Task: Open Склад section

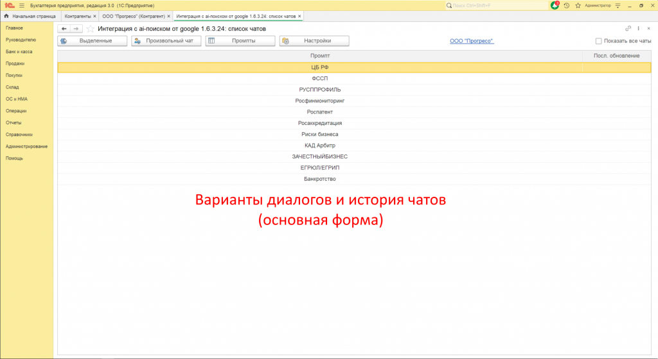Action: coord(12,87)
